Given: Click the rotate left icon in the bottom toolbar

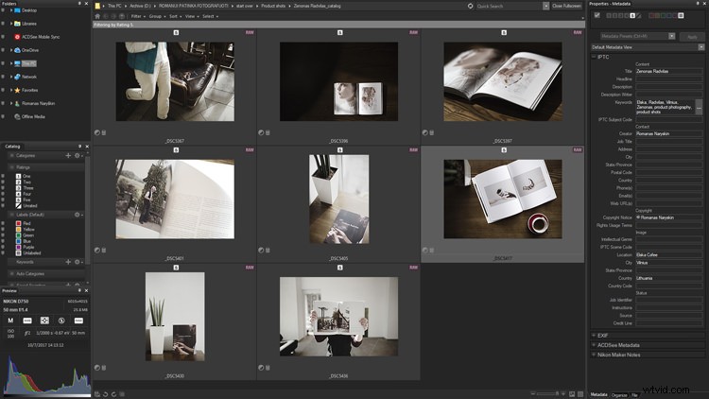Looking at the screenshot, I should 105,394.
